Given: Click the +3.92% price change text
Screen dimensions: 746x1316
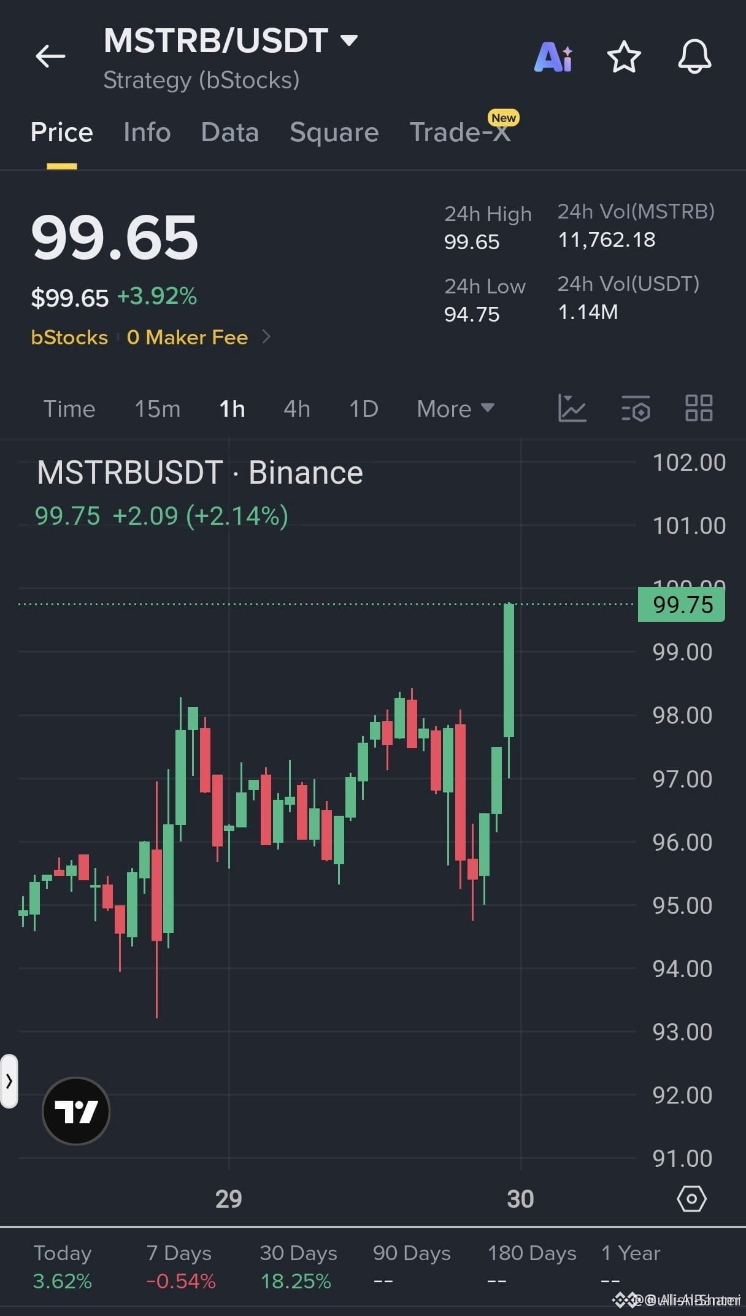Looking at the screenshot, I should pyautogui.click(x=157, y=296).
